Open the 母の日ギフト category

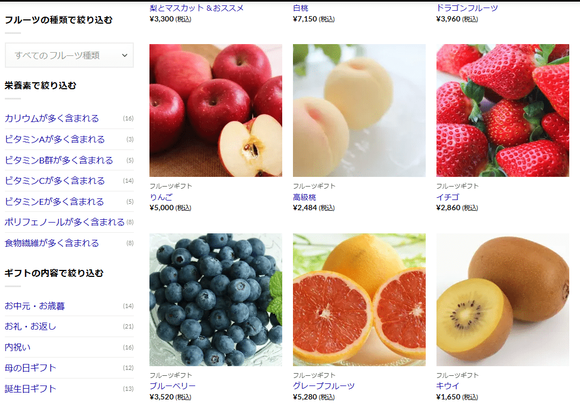click(x=30, y=368)
